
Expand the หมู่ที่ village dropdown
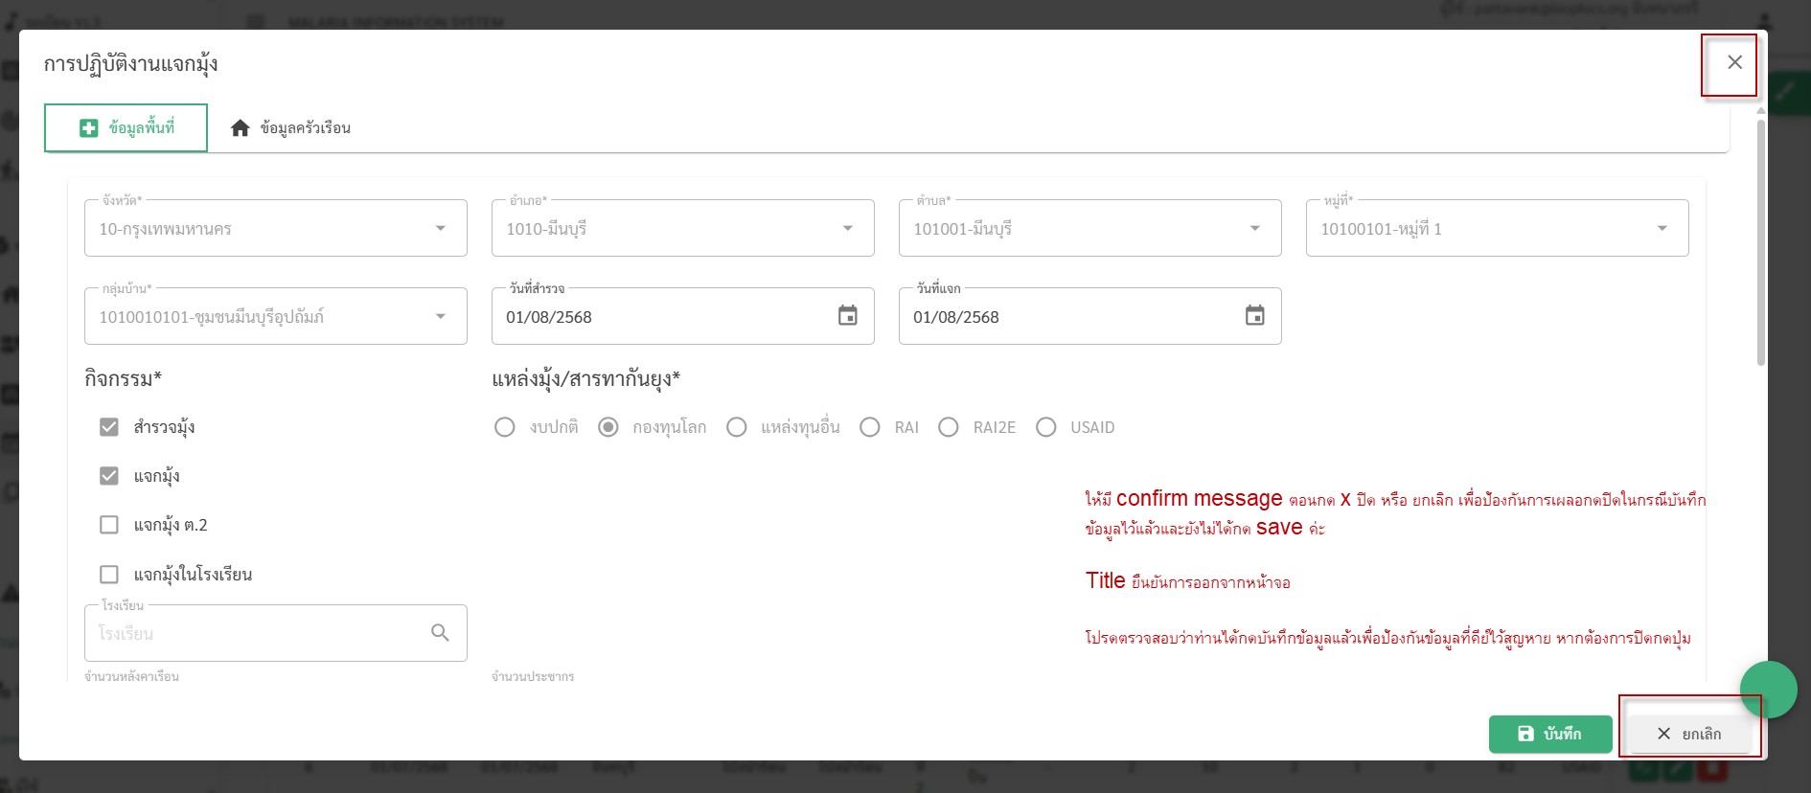(x=1662, y=229)
